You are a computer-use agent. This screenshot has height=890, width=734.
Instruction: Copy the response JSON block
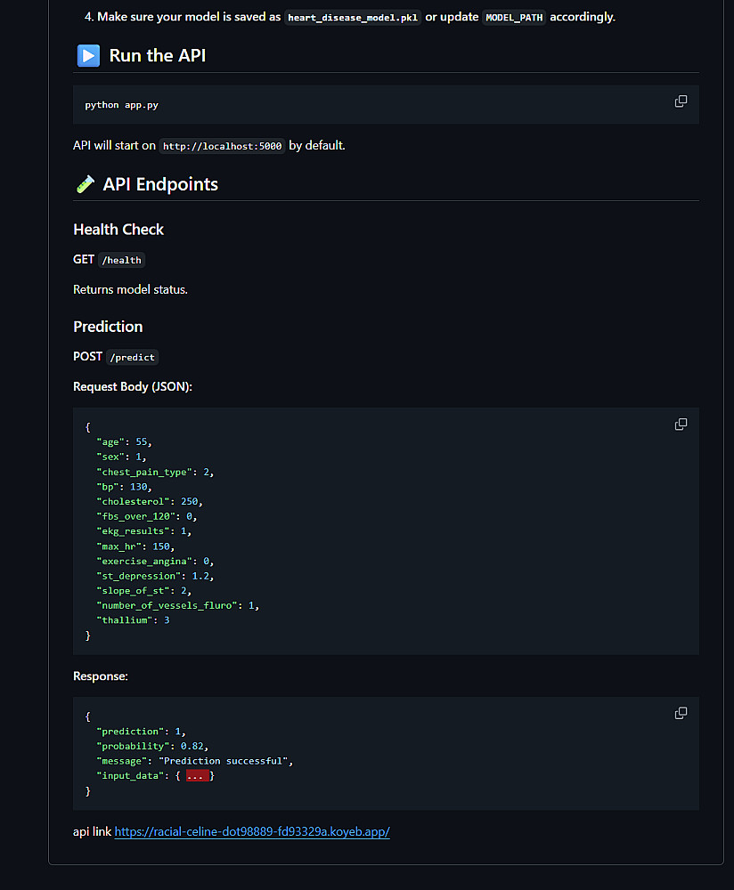click(681, 713)
